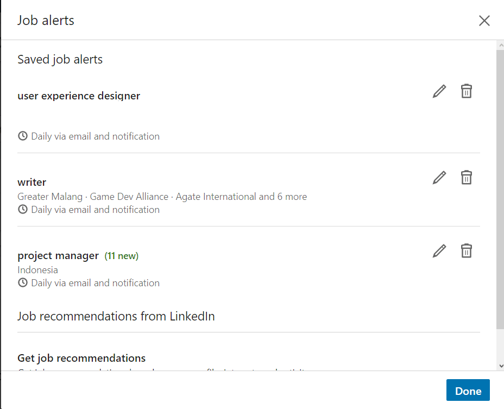
Task: Open the writer job alert title
Action: point(32,182)
